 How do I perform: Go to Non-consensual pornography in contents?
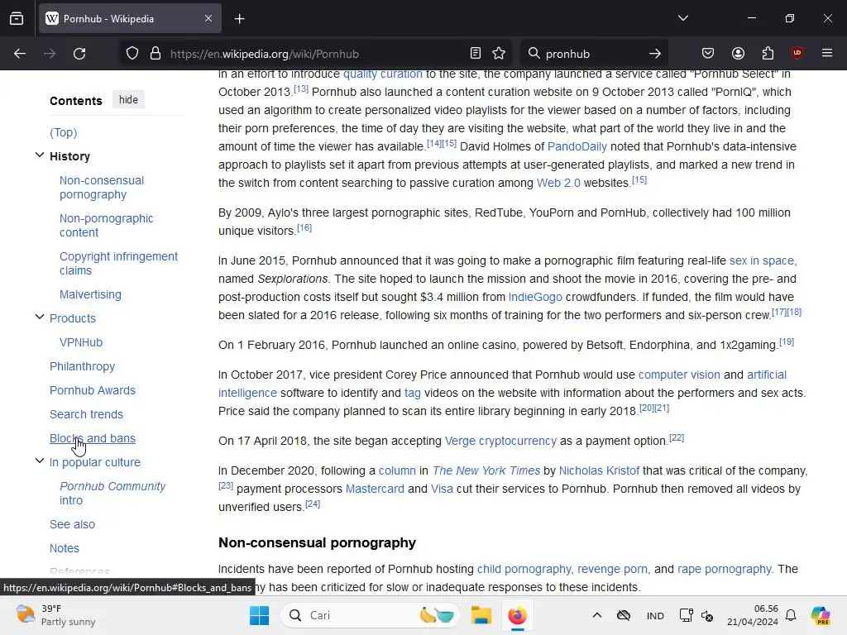102,188
